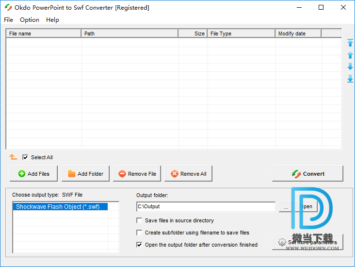Sort list by Path column header
Viewport: 355px width, 267px height.
[x=129, y=33]
